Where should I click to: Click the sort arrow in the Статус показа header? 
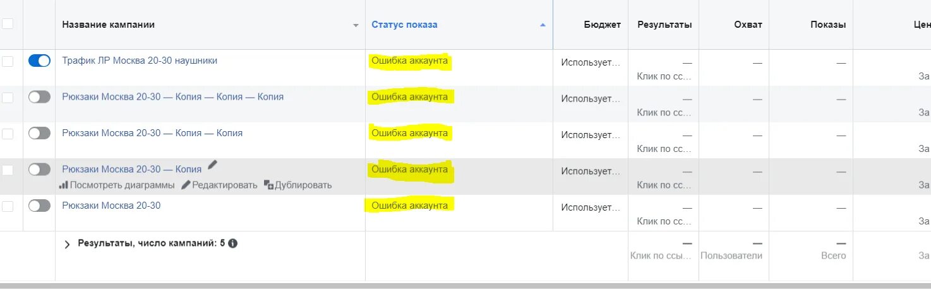[543, 25]
